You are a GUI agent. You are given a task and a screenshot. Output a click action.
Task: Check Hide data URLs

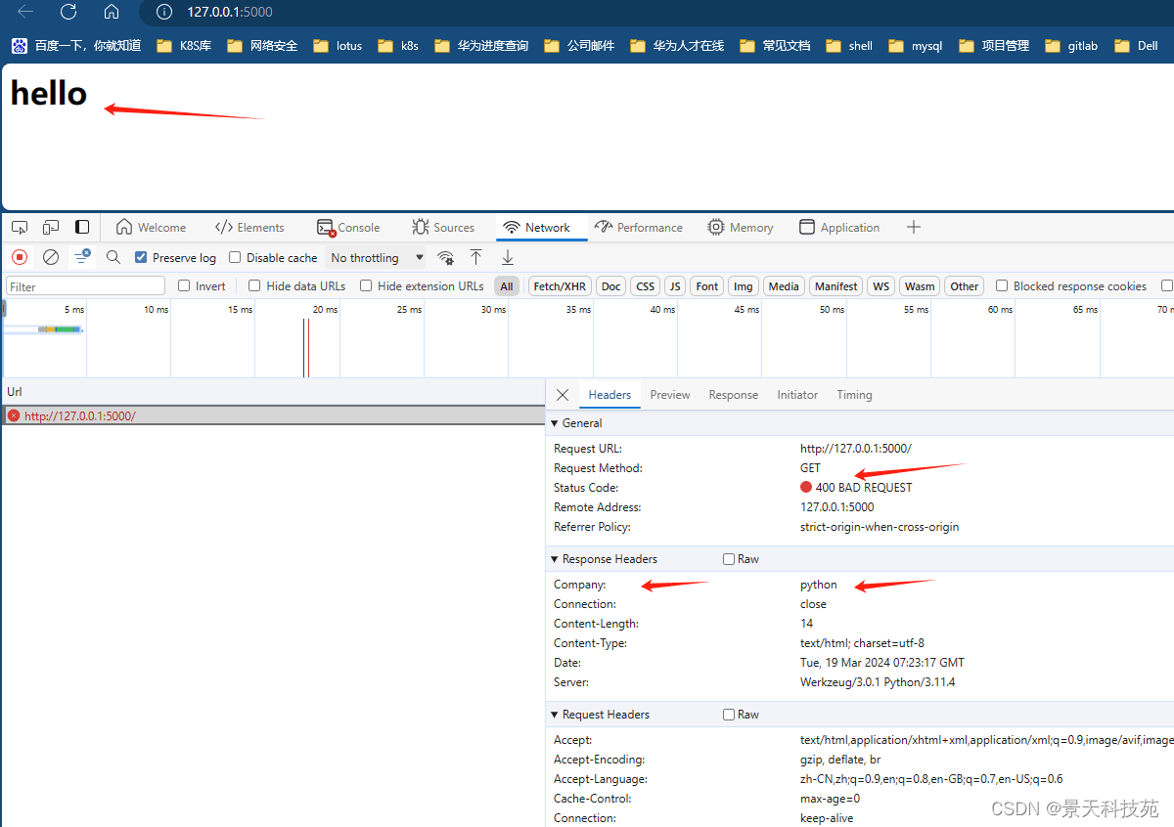[x=254, y=285]
